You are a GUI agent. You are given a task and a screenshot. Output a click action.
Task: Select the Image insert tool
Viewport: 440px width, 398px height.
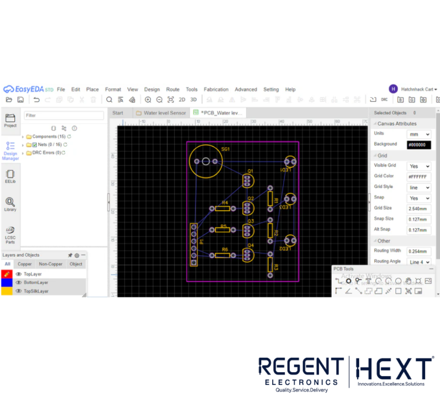pos(428,281)
